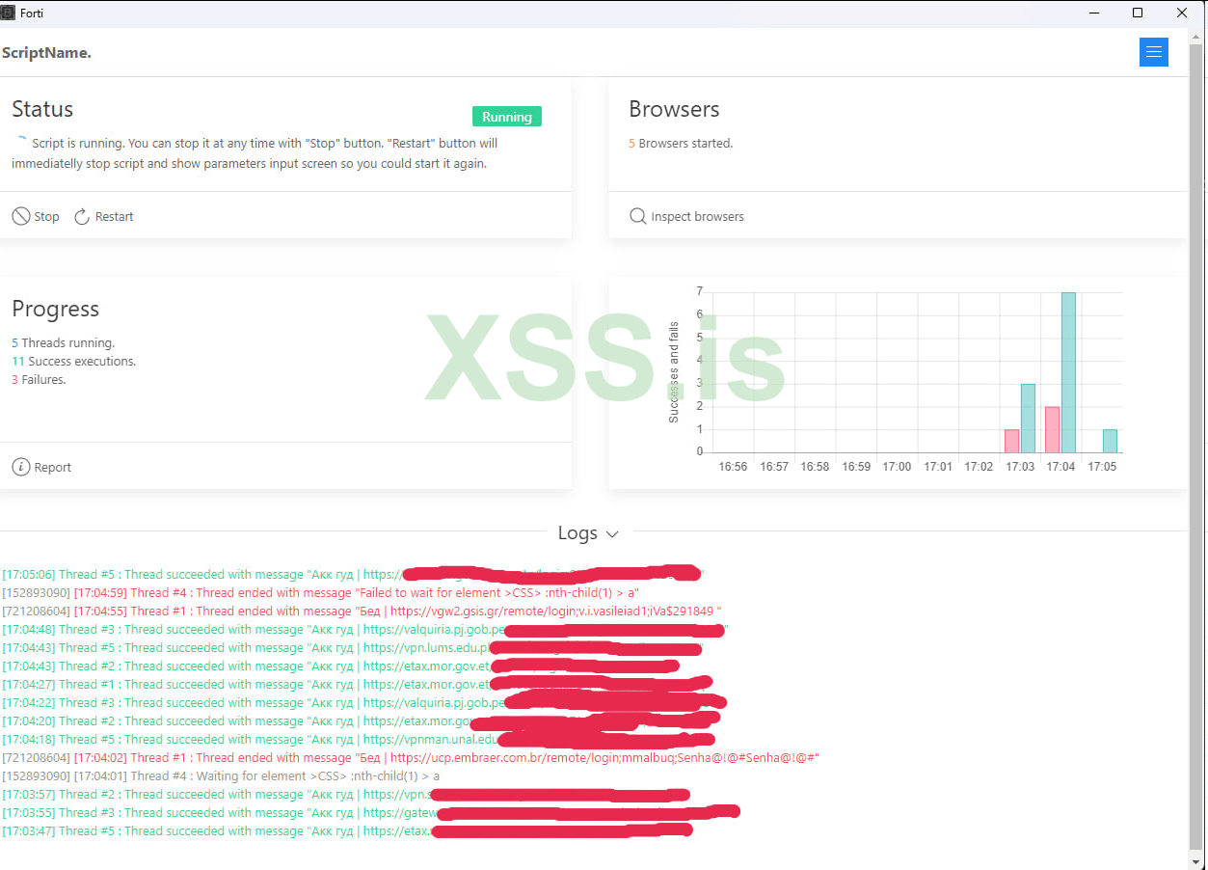
Task: Select the 17:04:48 Thread #3 log line
Action: [x=364, y=629]
